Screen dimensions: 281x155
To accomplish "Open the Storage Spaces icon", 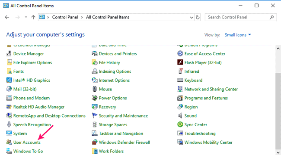I will tap(95, 124).
